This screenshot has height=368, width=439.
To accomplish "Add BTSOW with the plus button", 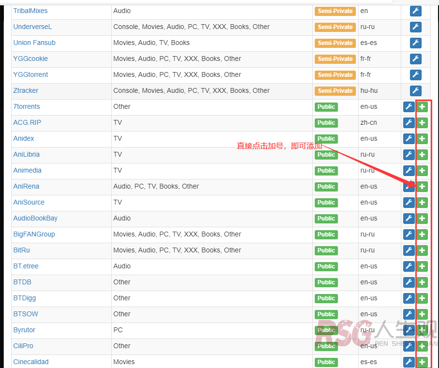I will (422, 314).
